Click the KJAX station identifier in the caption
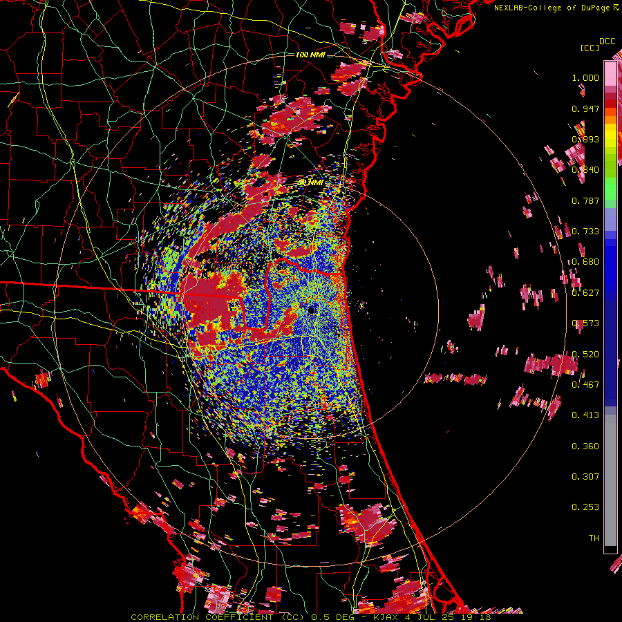622x622 pixels. click(386, 617)
